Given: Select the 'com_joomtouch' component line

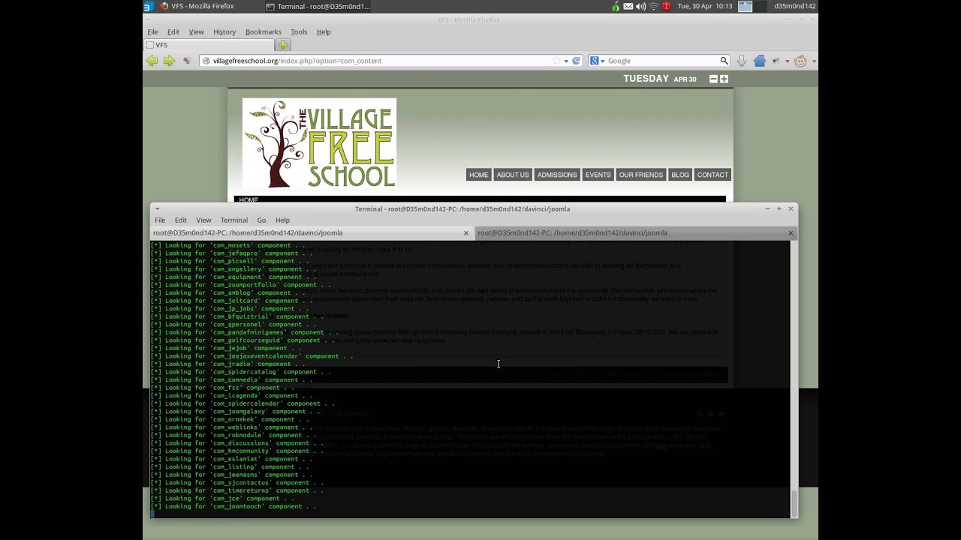Looking at the screenshot, I should click(233, 506).
